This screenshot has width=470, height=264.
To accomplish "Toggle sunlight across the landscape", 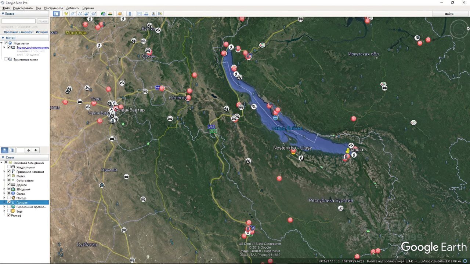I will point(110,14).
